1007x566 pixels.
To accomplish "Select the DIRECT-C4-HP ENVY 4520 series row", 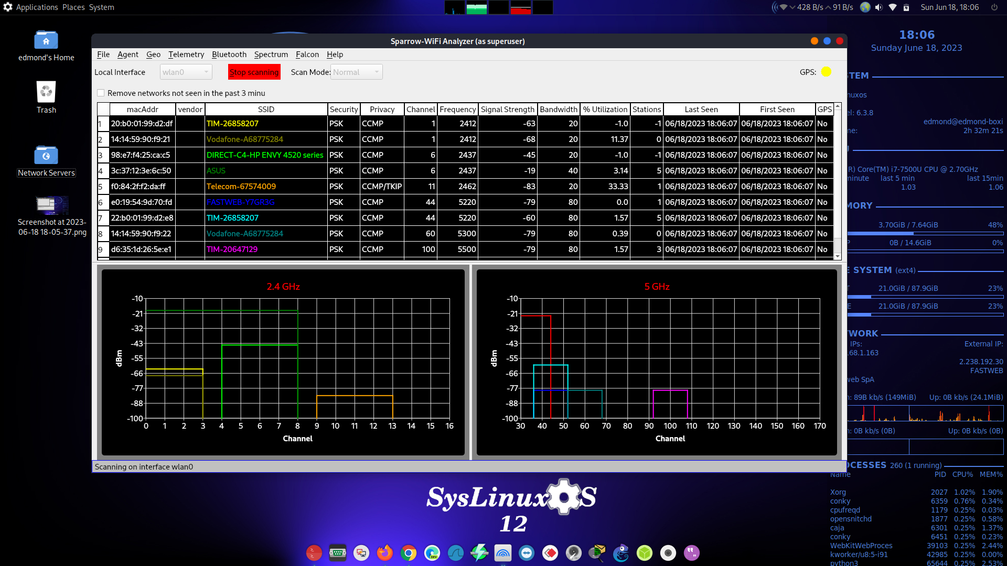I will (465, 155).
